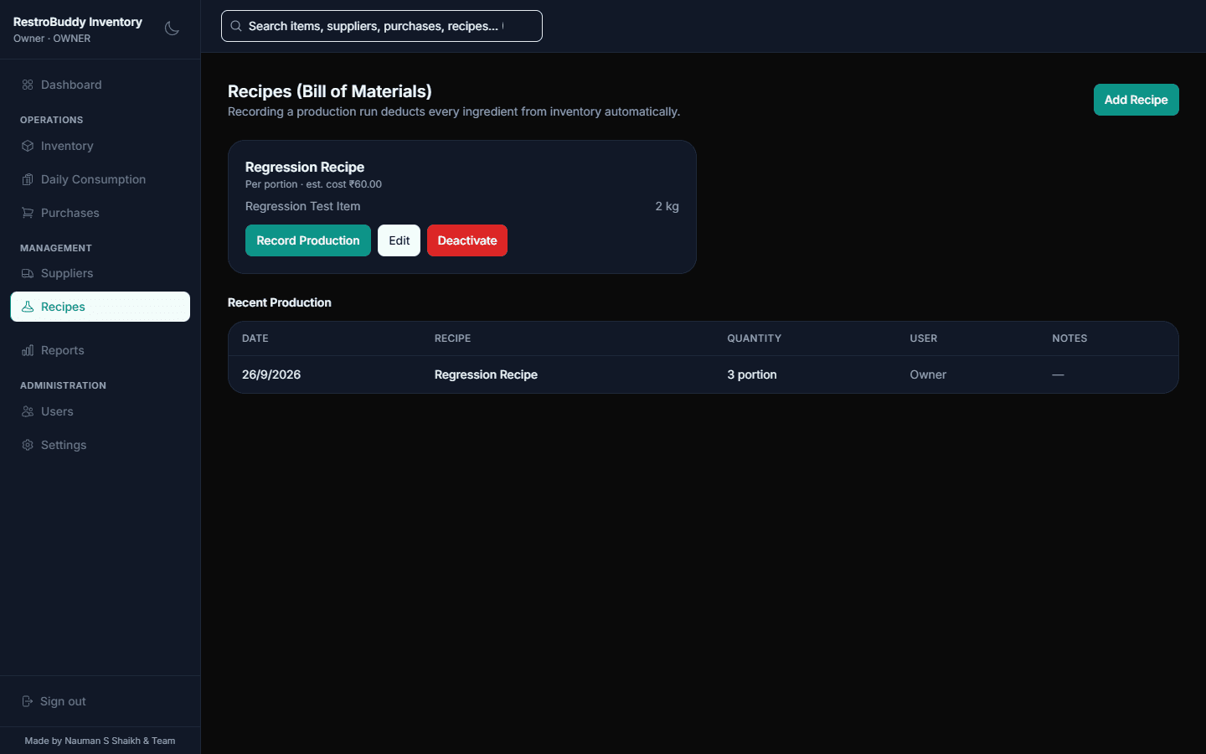Toggle dark mode moon icon
This screenshot has height=754, width=1206.
172,28
